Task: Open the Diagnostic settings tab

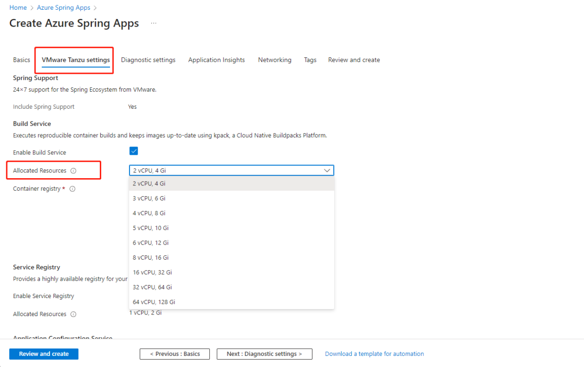Action: (x=148, y=60)
